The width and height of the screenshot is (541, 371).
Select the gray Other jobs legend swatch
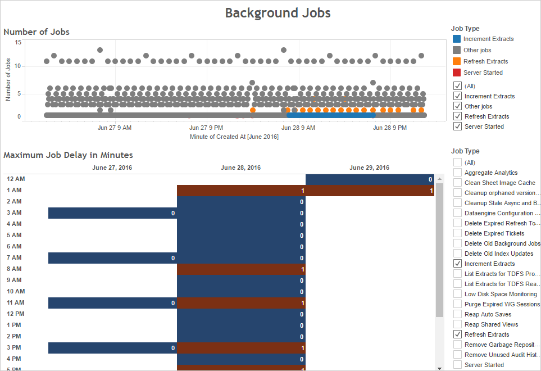[x=457, y=50]
